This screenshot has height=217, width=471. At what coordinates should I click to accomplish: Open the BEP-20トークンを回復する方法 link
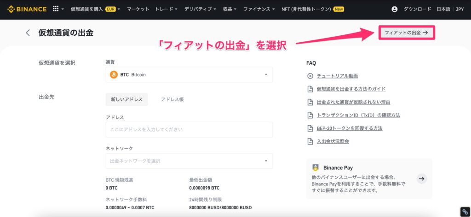[x=349, y=128]
